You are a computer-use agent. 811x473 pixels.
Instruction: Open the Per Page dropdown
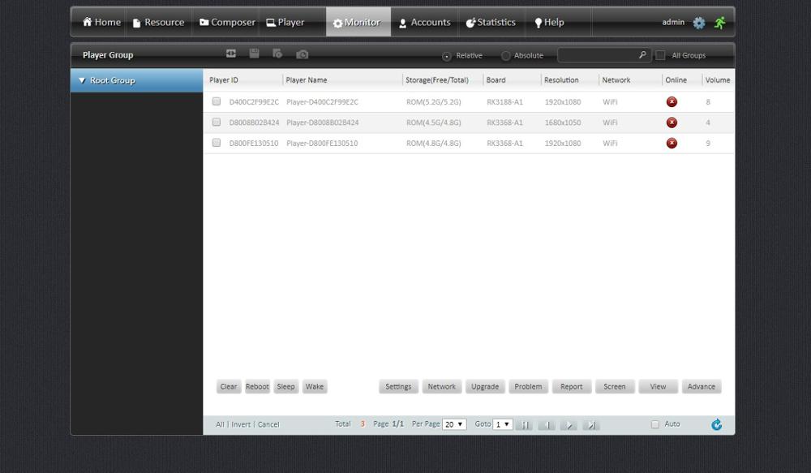[454, 424]
